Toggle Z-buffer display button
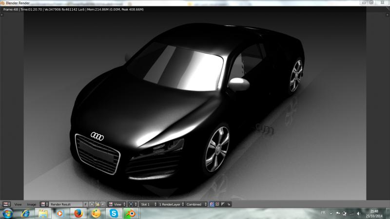 [x=229, y=204]
